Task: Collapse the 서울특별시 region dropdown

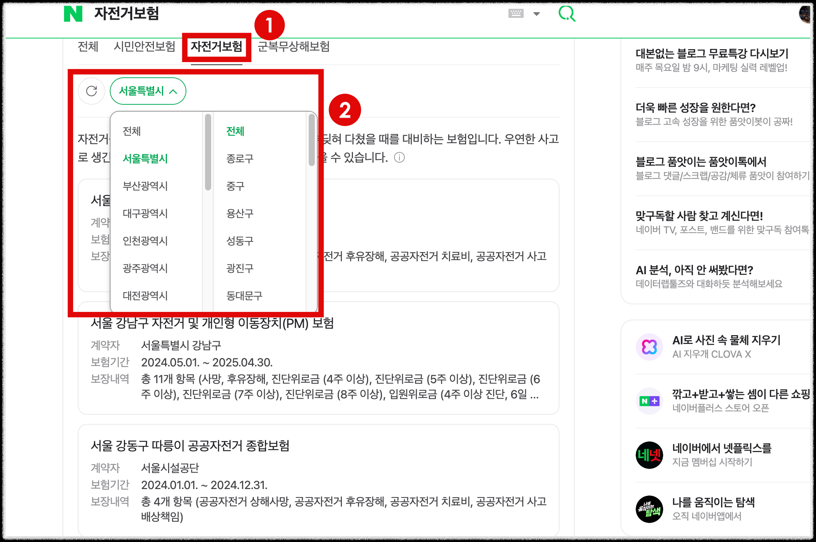Action: (147, 91)
